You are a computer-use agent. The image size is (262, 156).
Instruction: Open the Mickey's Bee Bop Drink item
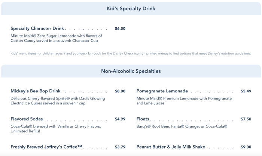[x=36, y=91]
